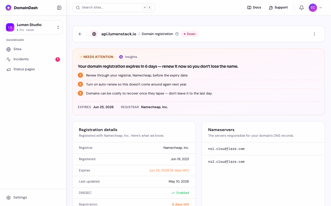Open Settings in the sidebar
The image size is (331, 206).
pyautogui.click(x=33, y=198)
